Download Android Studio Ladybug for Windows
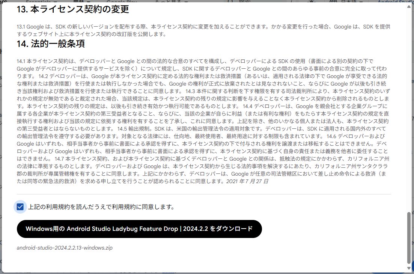Viewport: 414px width, 274px height. point(139,229)
